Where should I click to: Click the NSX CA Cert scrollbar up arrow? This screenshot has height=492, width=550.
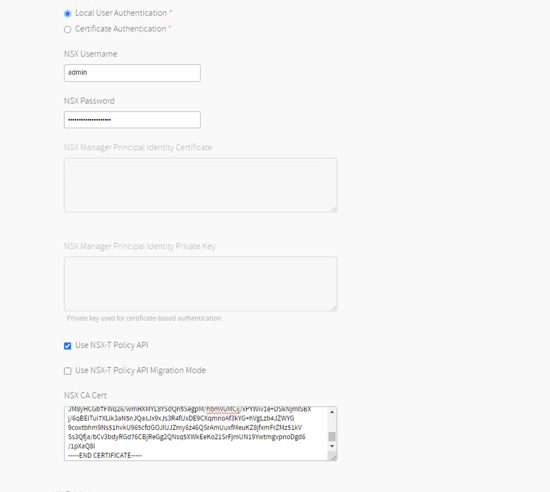[x=332, y=412]
